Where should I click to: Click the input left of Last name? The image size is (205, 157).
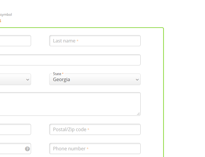(15, 41)
